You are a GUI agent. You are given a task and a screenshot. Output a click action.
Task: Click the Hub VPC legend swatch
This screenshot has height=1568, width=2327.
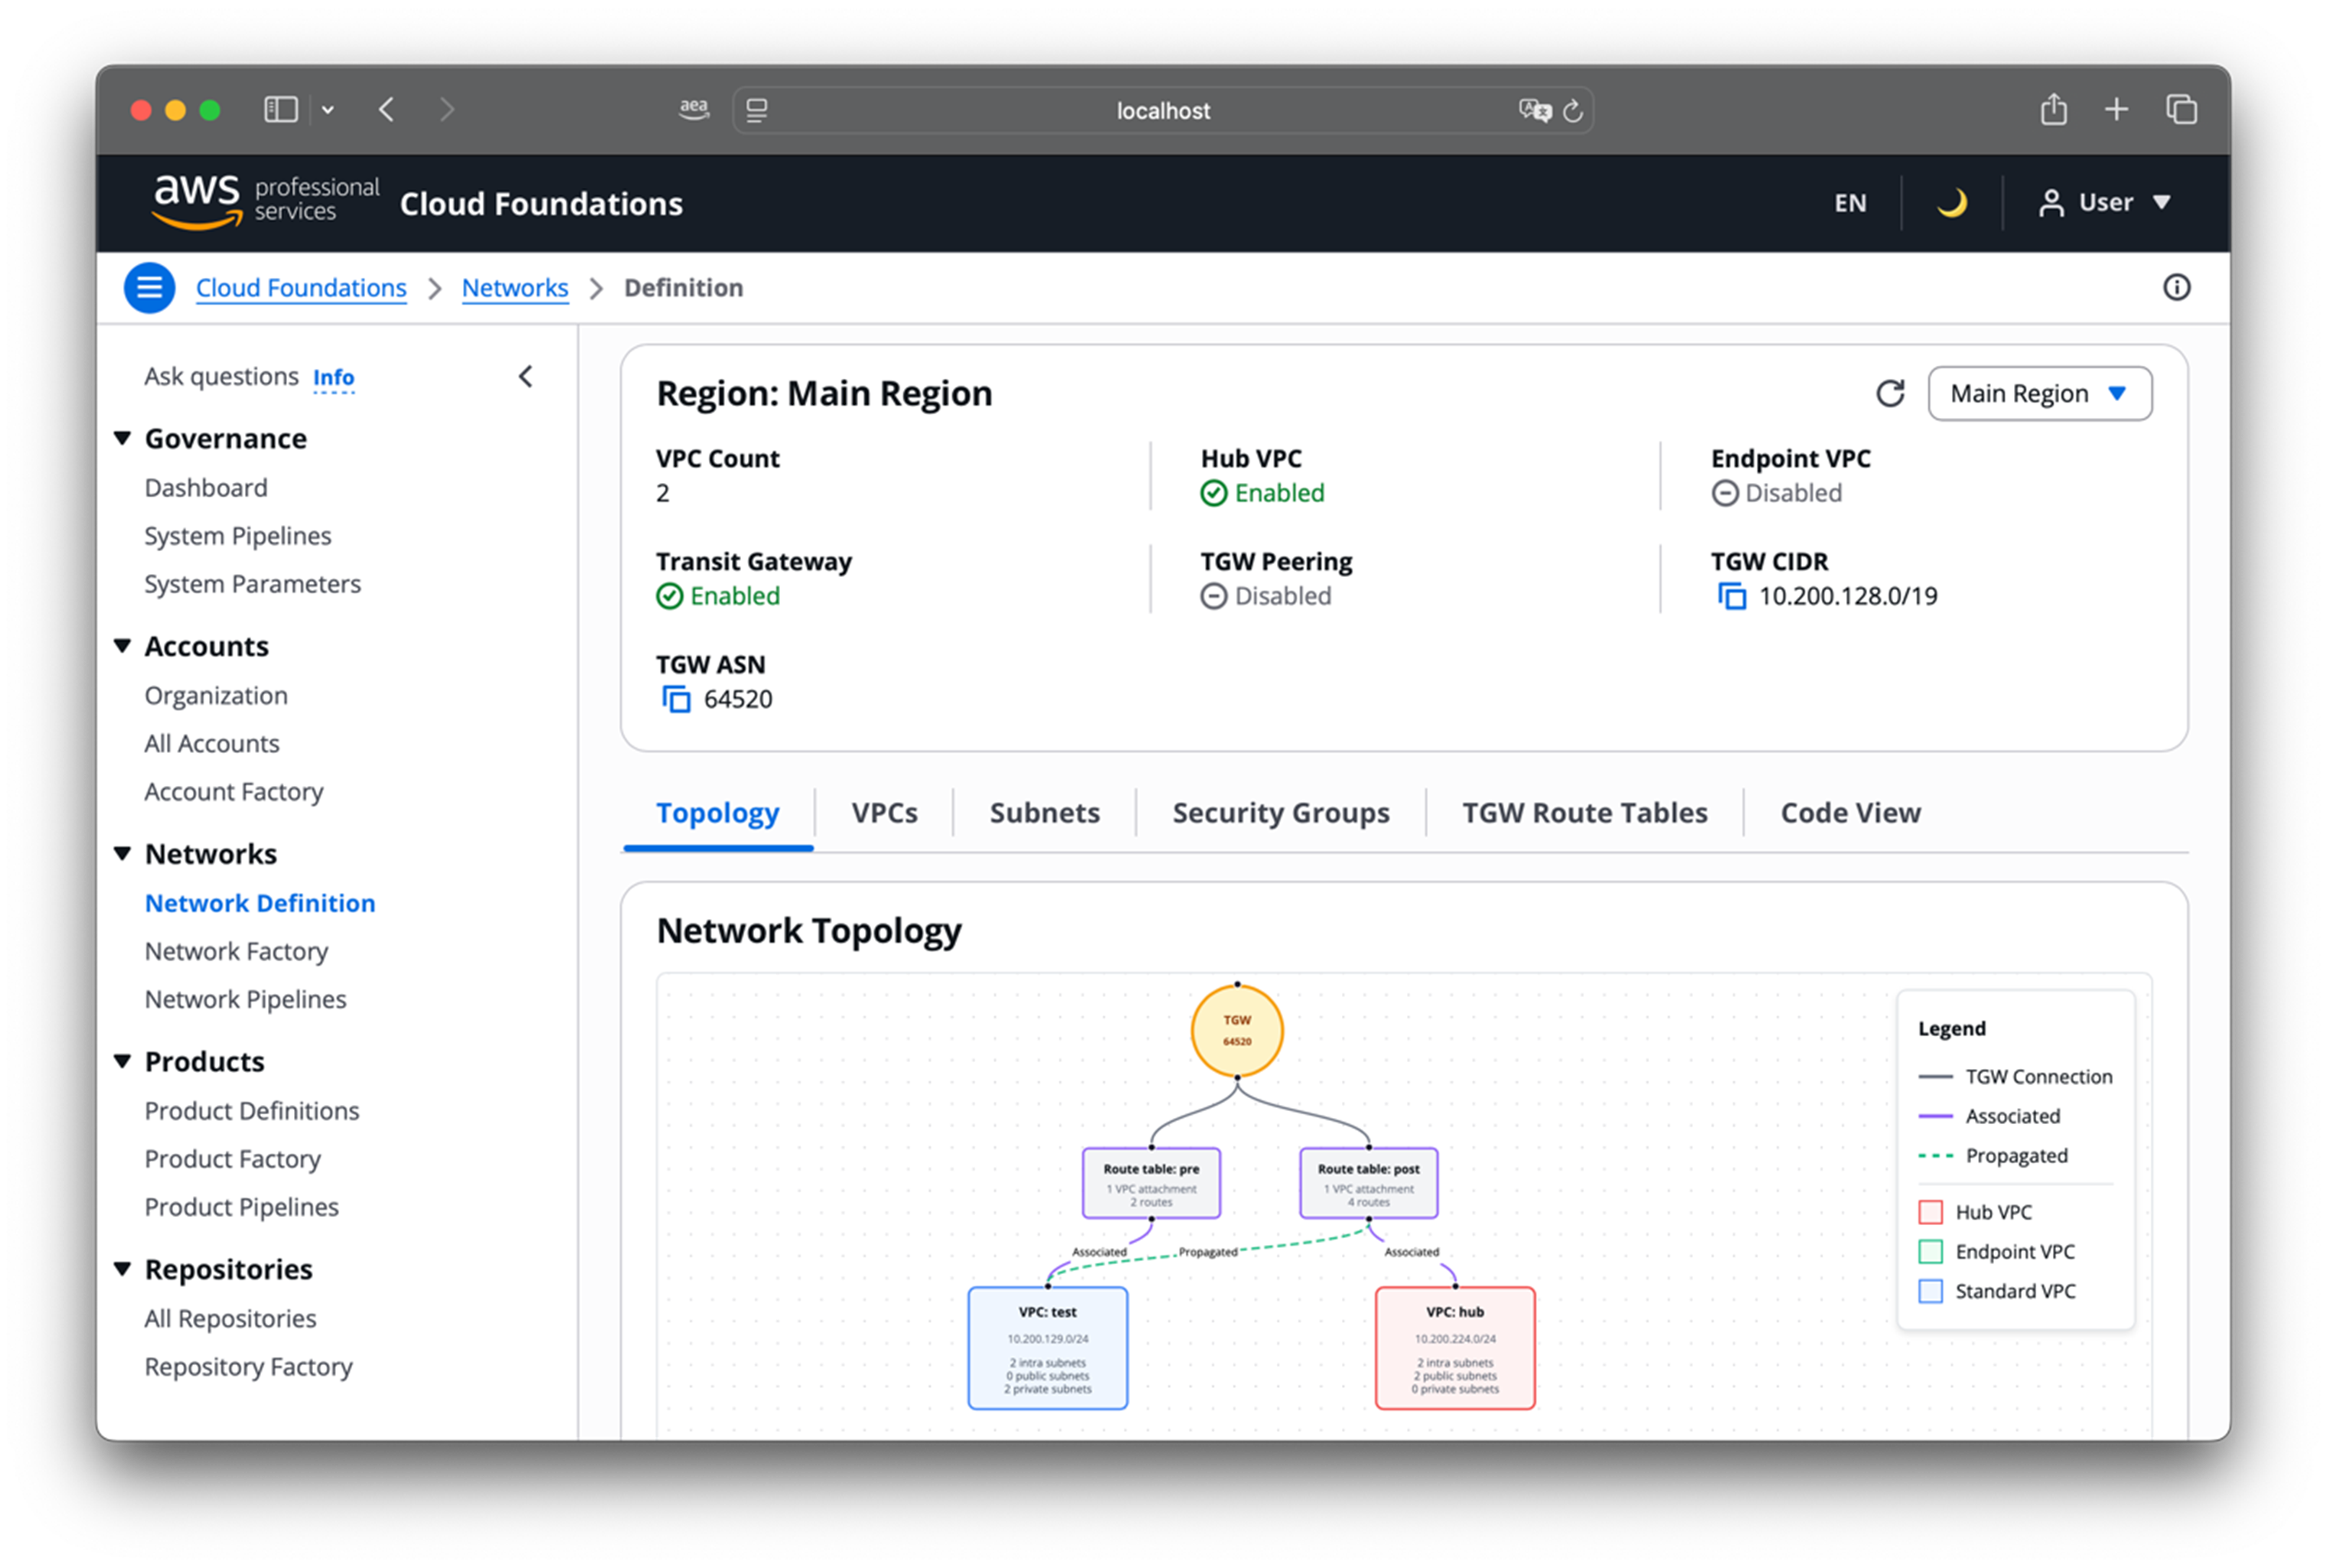pos(1930,1212)
